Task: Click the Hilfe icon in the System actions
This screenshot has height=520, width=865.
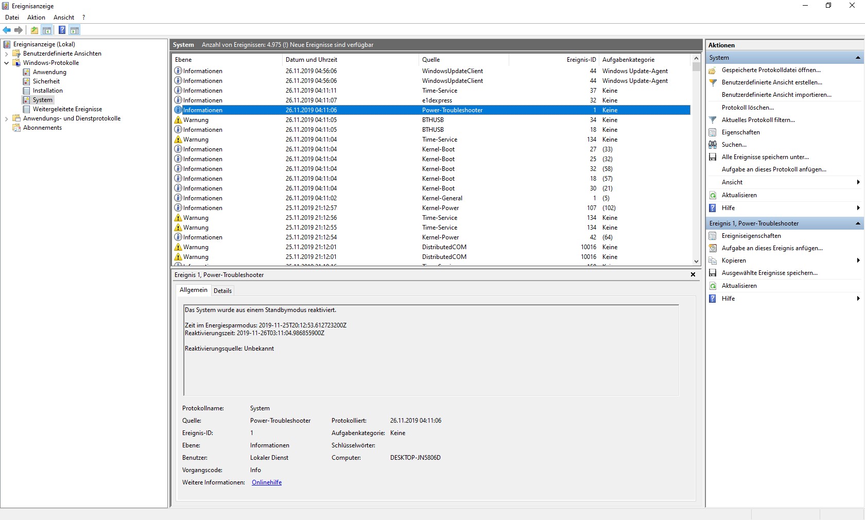Action: coord(713,208)
